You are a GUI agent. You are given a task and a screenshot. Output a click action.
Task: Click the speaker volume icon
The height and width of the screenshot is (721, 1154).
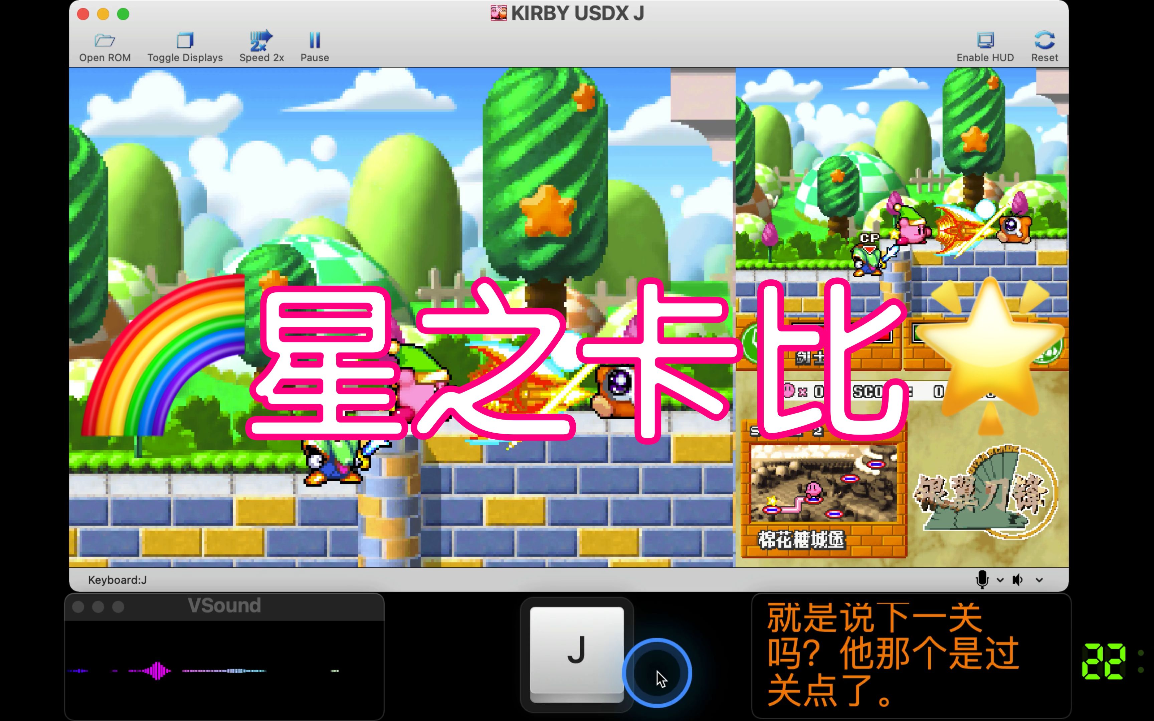(1018, 580)
